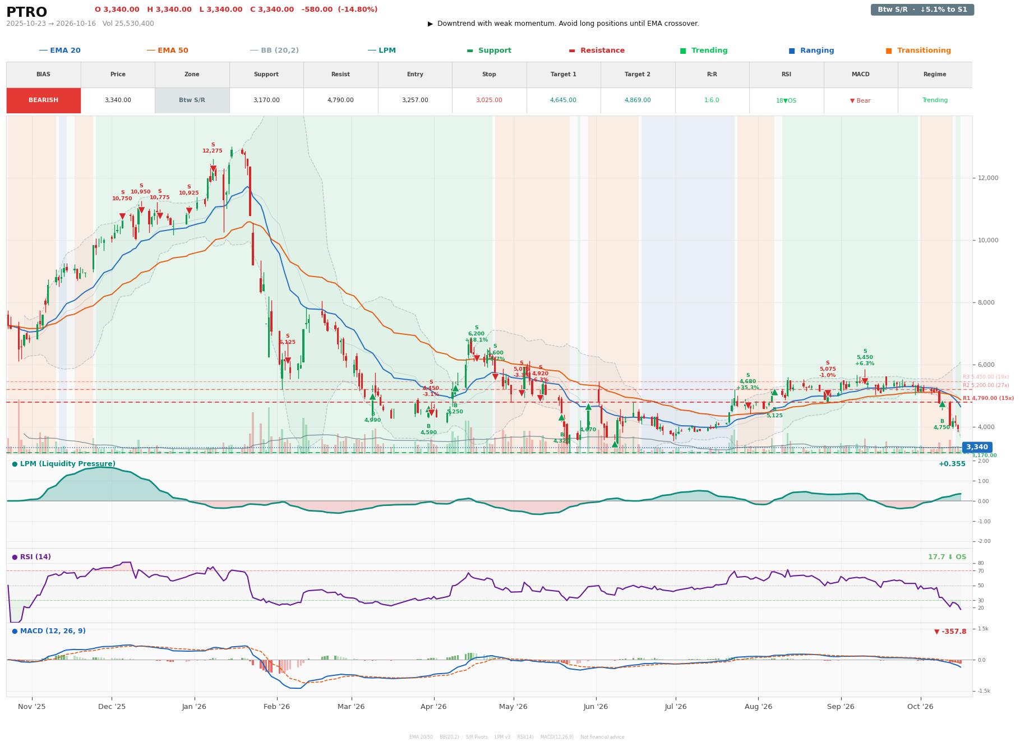The width and height of the screenshot is (1020, 746).
Task: Select the S 6,125 sell signal marker
Action: 288,360
